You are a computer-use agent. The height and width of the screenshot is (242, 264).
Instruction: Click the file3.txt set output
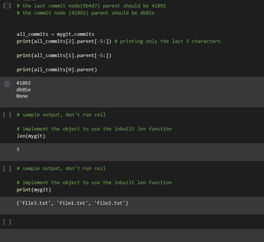(x=72, y=203)
